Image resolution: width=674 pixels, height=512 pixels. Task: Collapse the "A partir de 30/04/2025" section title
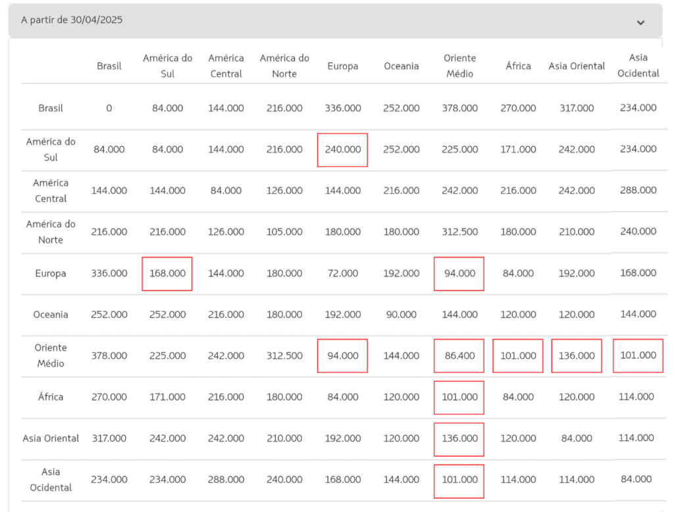click(72, 20)
